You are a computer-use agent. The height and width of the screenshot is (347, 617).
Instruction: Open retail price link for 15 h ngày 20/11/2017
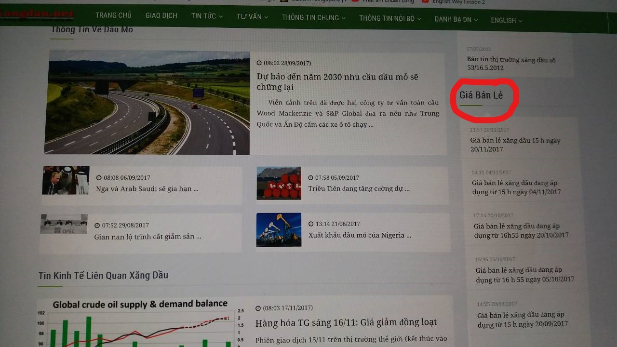pyautogui.click(x=515, y=145)
